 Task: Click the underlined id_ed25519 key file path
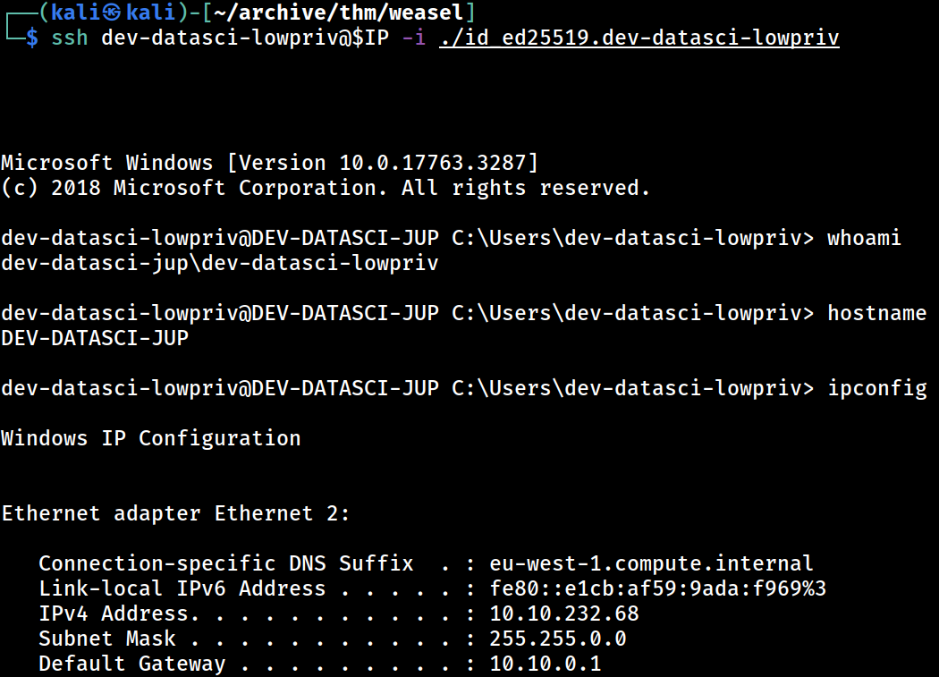pyautogui.click(x=639, y=38)
